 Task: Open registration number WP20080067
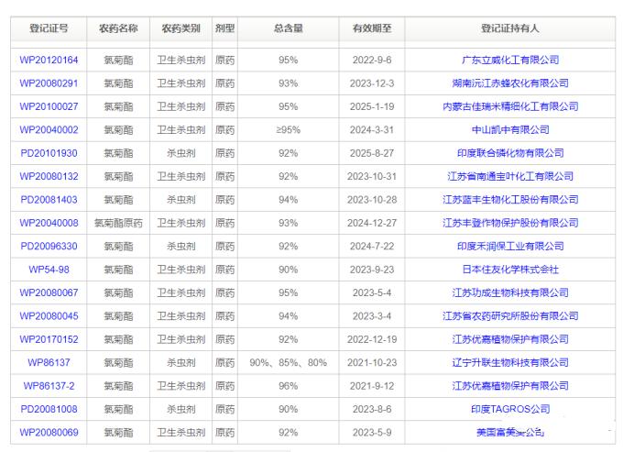click(x=49, y=292)
